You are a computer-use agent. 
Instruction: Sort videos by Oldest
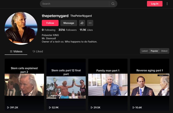tap(164, 51)
